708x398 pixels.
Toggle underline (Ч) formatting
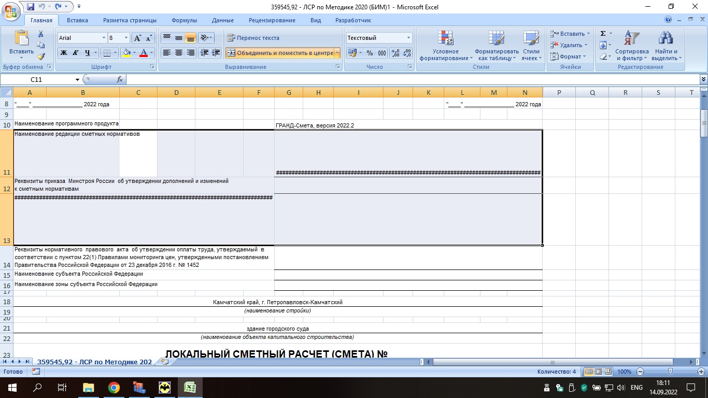click(x=88, y=53)
